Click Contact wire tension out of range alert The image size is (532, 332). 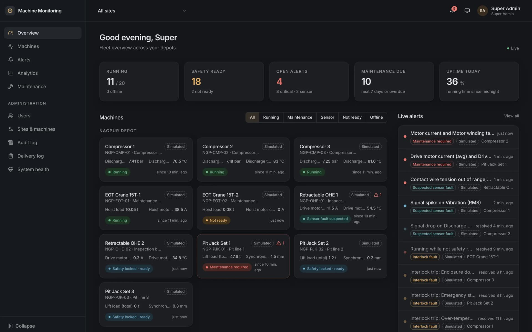(x=458, y=183)
